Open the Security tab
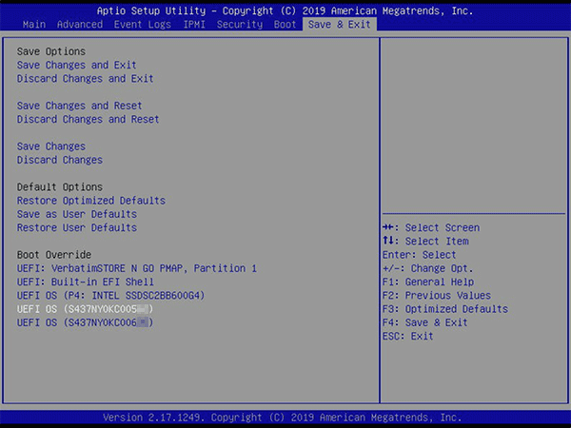 [x=239, y=24]
